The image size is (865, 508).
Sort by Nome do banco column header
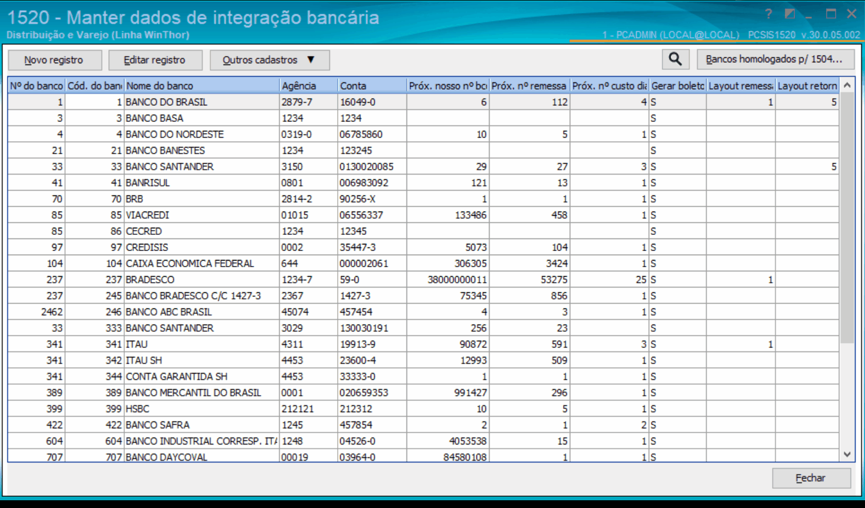[x=201, y=85]
